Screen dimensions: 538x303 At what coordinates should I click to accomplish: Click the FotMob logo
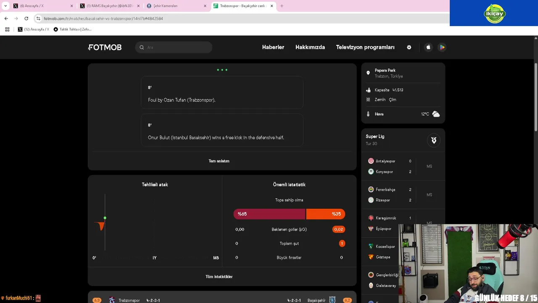point(105,47)
